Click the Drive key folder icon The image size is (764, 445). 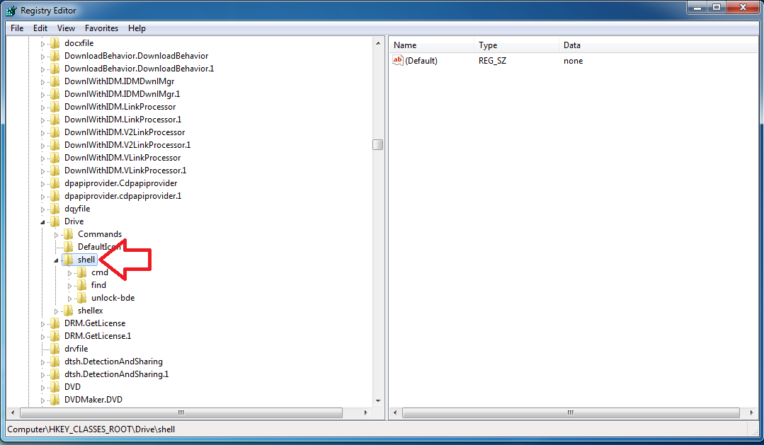(55, 221)
